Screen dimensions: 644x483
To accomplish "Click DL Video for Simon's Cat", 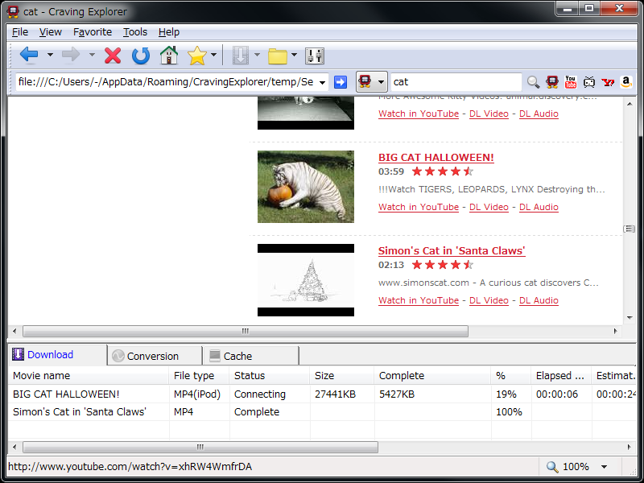I will click(489, 300).
